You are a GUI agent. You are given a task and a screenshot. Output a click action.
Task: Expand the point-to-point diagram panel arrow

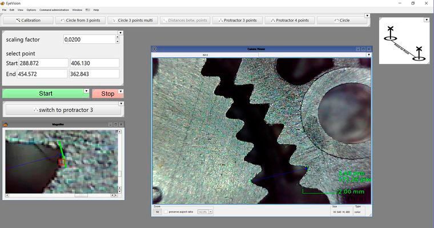click(427, 20)
